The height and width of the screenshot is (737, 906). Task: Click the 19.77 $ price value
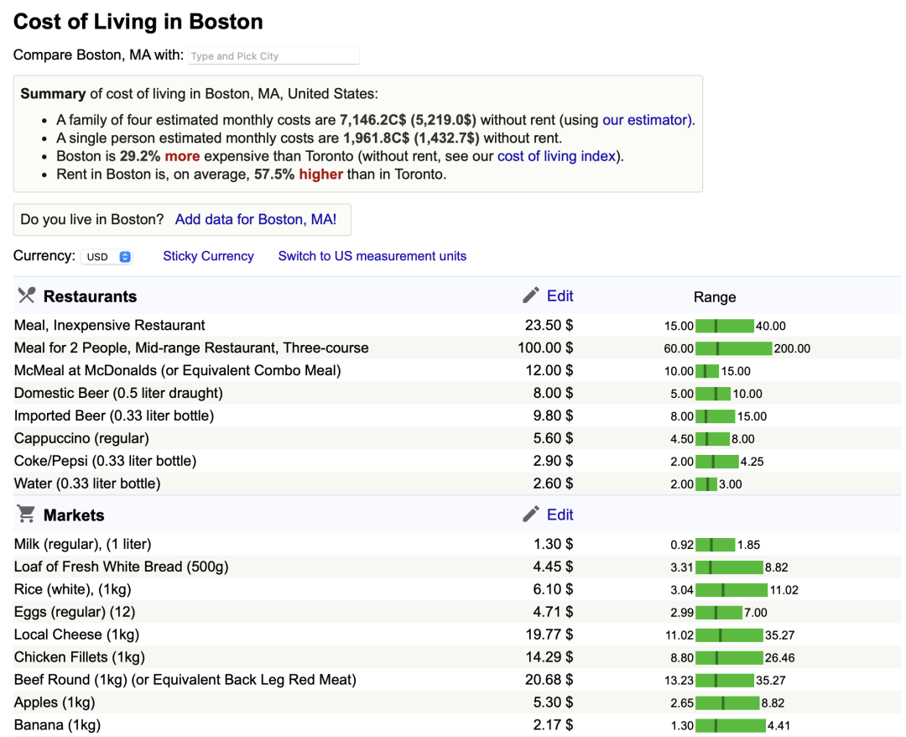tap(549, 634)
